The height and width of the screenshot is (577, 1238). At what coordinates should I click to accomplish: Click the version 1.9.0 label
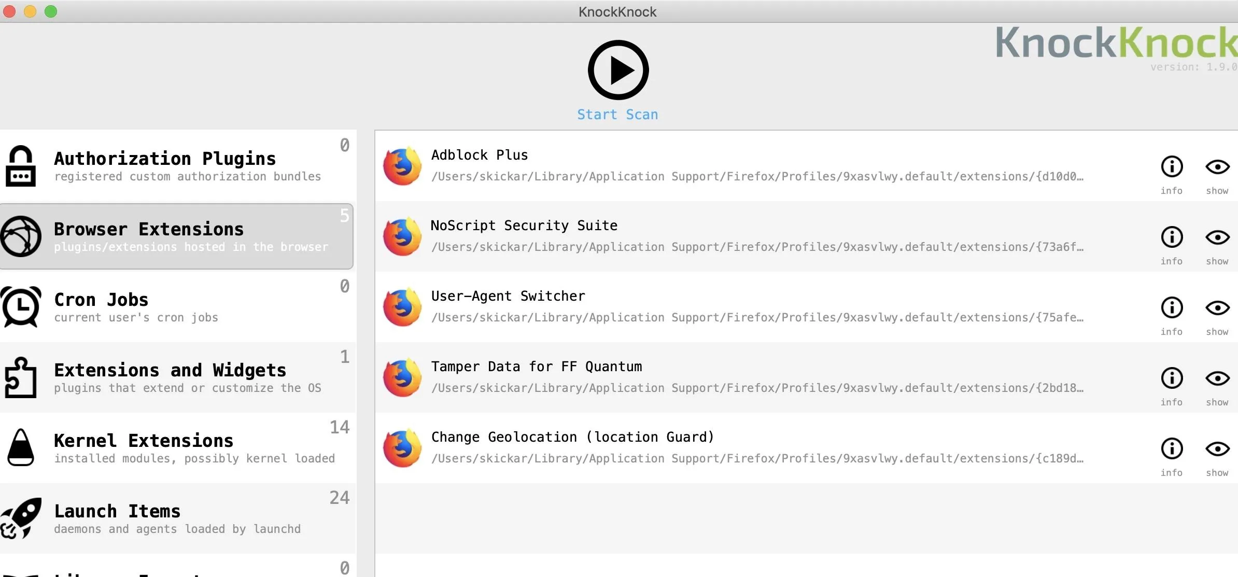pyautogui.click(x=1193, y=67)
